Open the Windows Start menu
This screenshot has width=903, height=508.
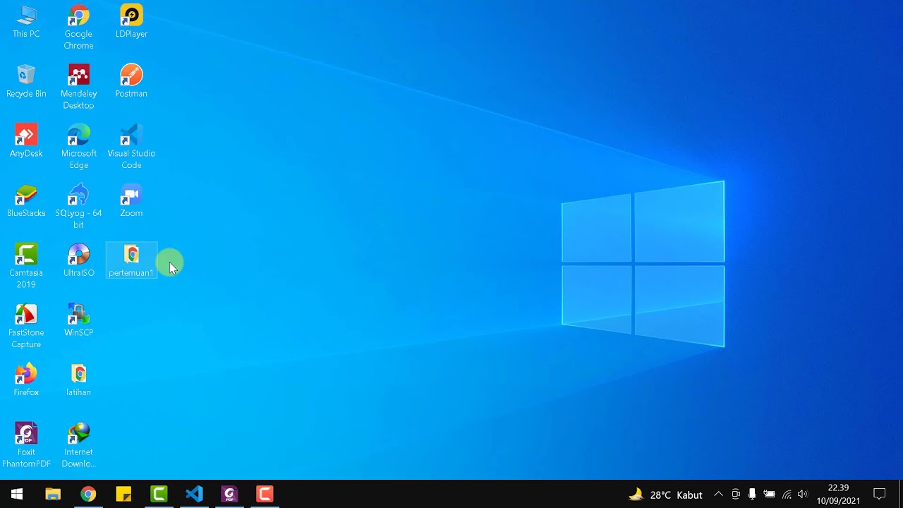tap(17, 494)
